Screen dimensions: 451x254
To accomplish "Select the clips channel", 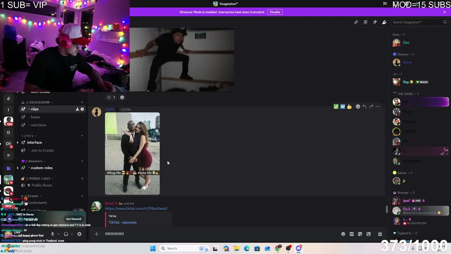I will (x=52, y=109).
